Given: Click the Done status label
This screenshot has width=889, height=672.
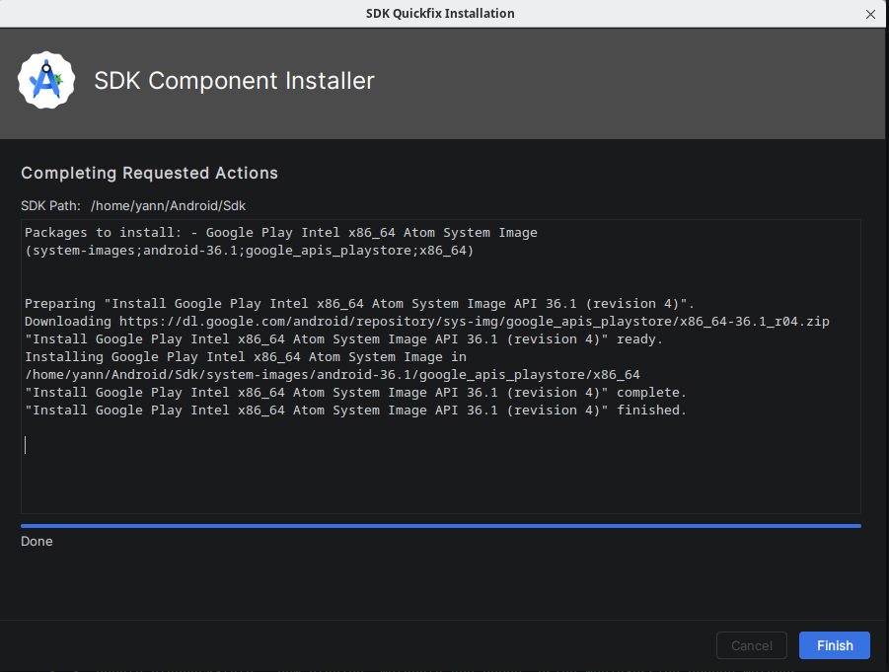Looking at the screenshot, I should [x=37, y=541].
